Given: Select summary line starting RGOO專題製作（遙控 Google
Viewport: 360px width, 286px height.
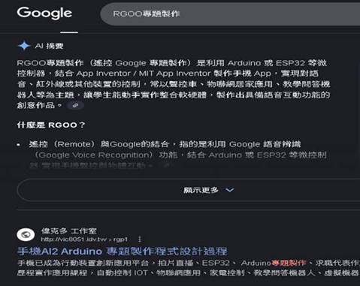Looking at the screenshot, I should coord(172,63).
